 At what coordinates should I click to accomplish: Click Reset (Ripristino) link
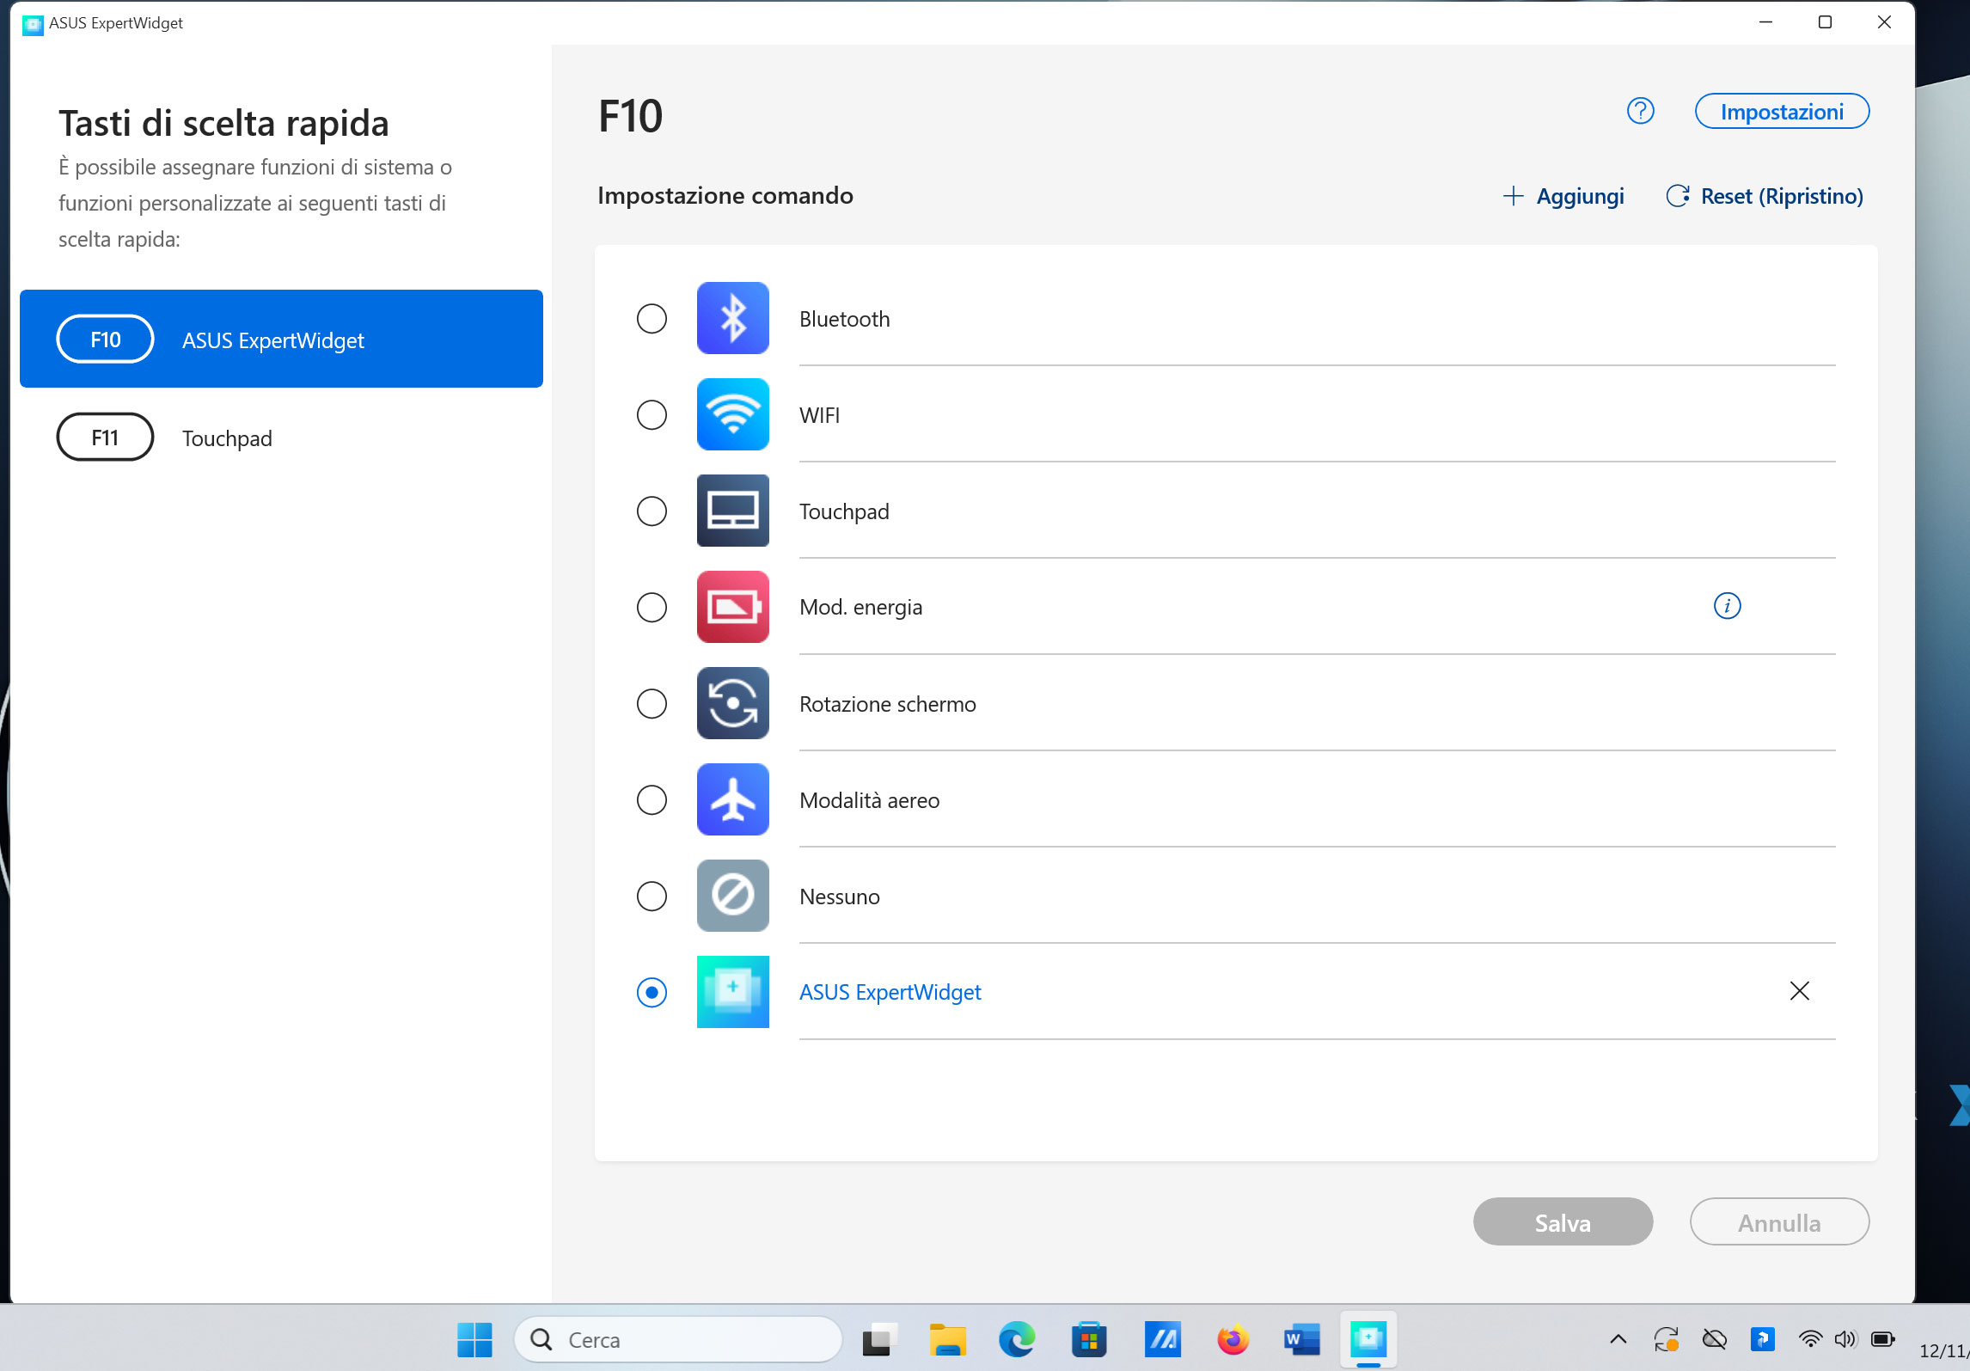pos(1765,196)
